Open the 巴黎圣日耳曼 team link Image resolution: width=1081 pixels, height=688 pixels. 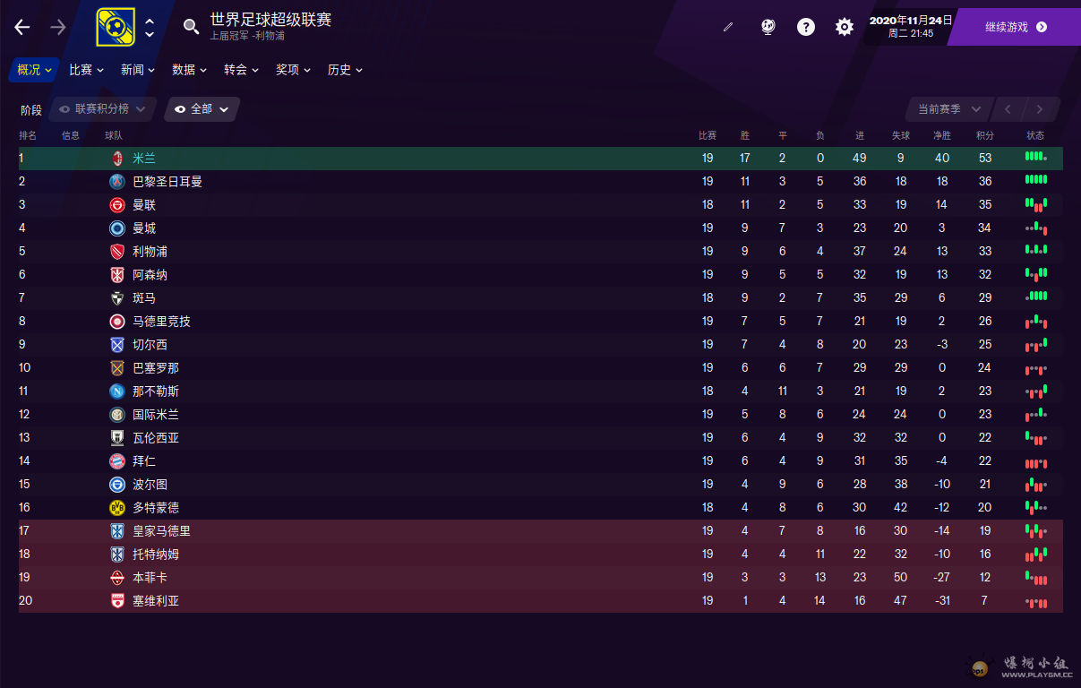[x=167, y=181]
